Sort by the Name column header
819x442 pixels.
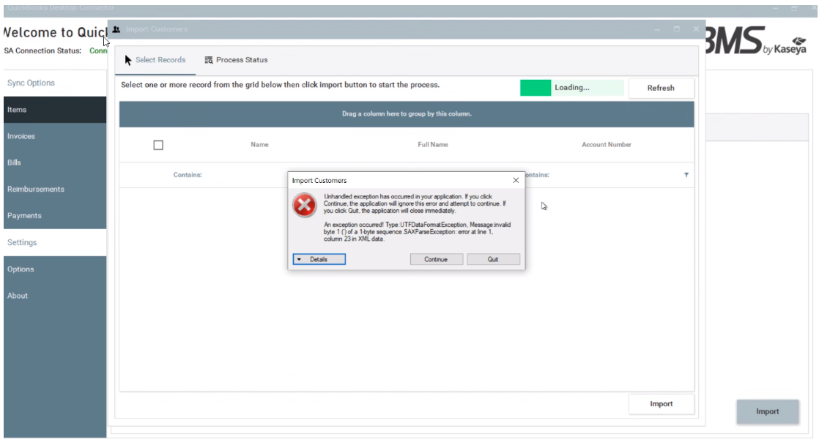click(x=259, y=145)
